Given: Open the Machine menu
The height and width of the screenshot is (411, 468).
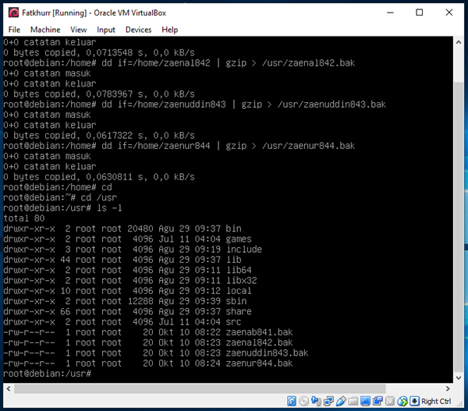Looking at the screenshot, I should point(45,30).
